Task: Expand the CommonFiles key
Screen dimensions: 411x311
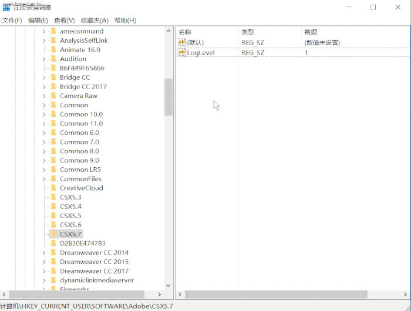Action: (x=44, y=179)
